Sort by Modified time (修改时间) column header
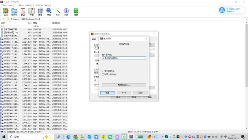This screenshot has height=140, width=248. click(56, 23)
